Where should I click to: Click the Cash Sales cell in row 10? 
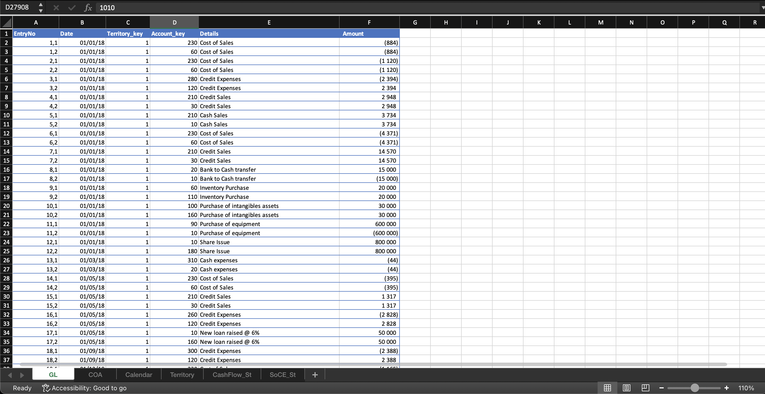point(269,115)
